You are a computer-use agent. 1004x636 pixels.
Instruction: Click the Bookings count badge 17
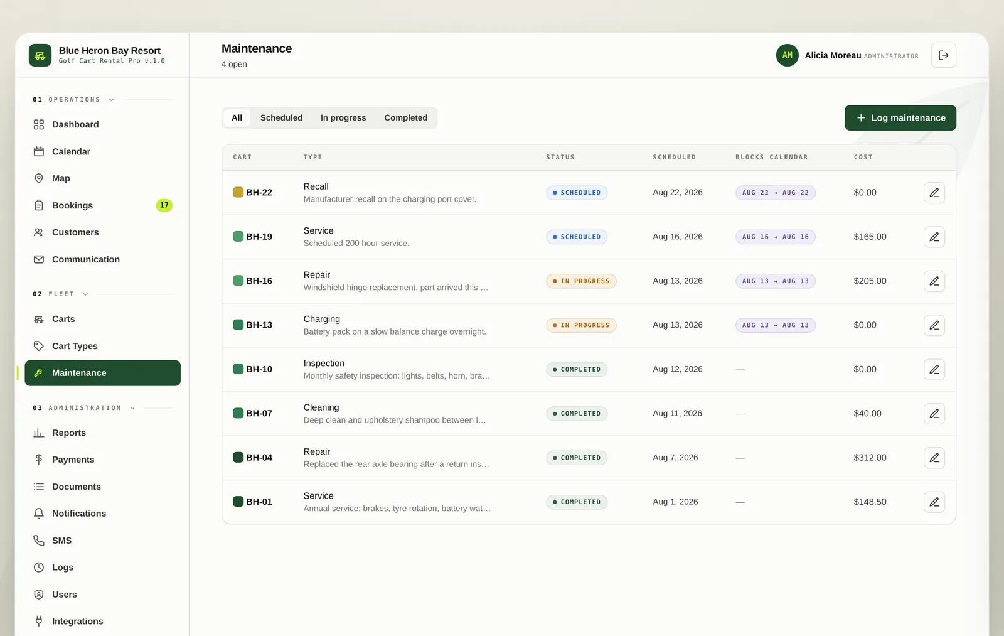pos(164,205)
